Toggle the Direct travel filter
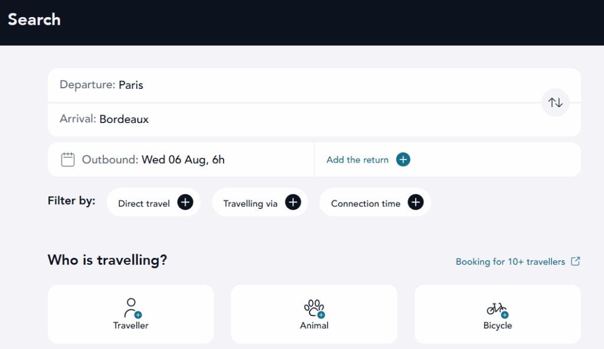This screenshot has height=349, width=604. click(154, 202)
